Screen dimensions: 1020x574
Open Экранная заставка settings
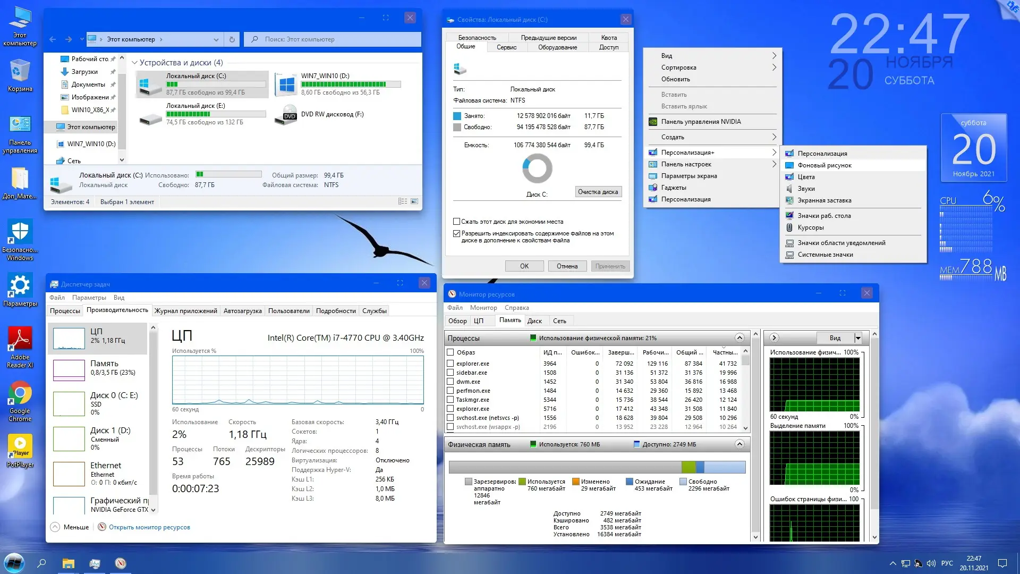coord(825,200)
